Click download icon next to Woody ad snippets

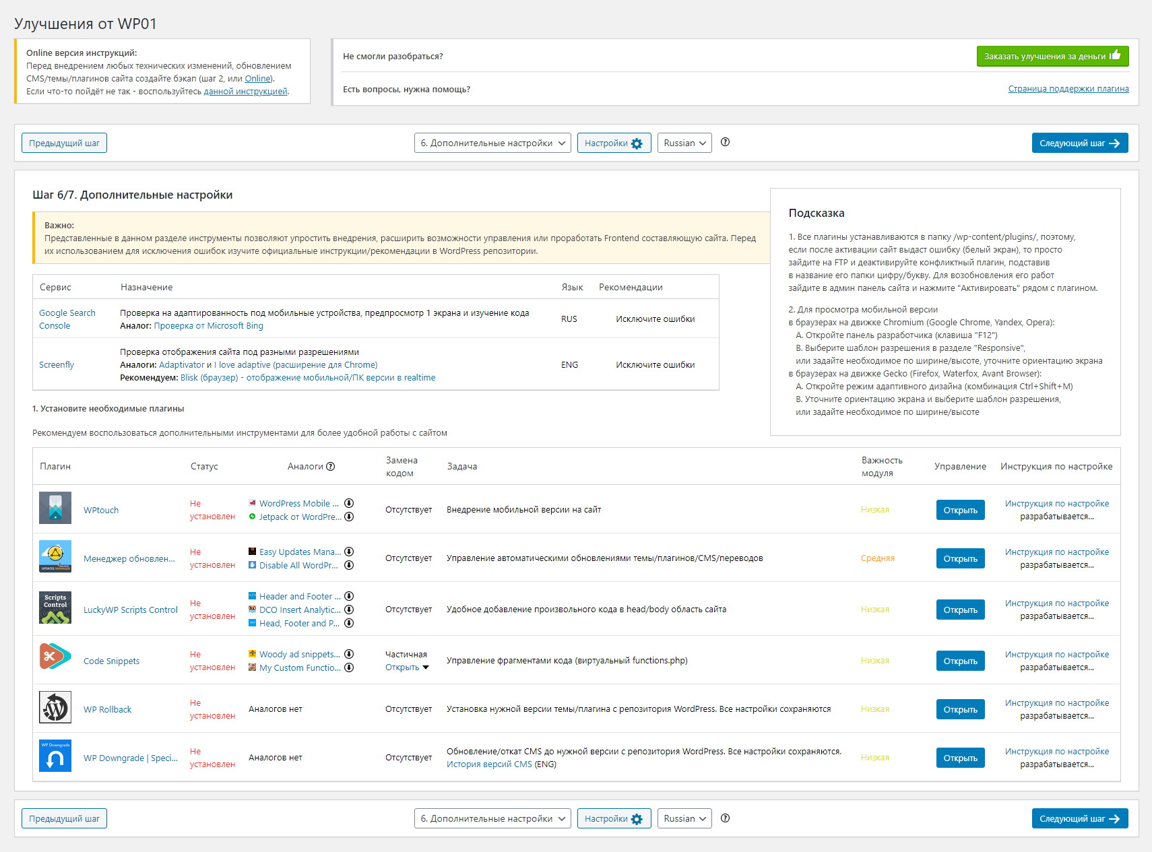point(349,654)
